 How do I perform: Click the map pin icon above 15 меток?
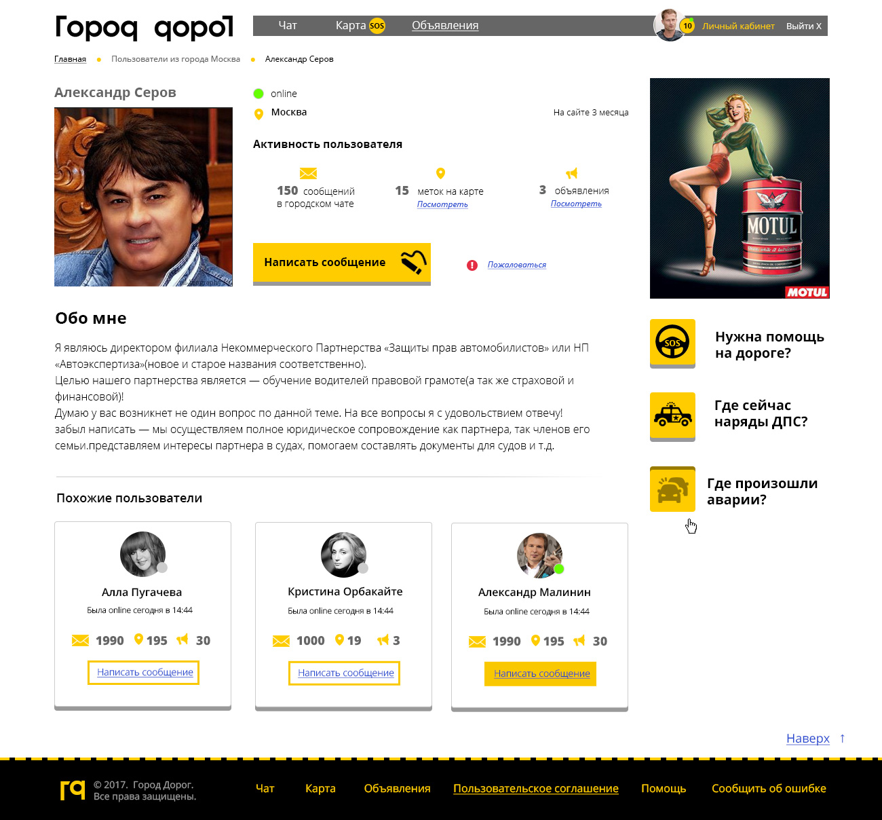pos(440,173)
